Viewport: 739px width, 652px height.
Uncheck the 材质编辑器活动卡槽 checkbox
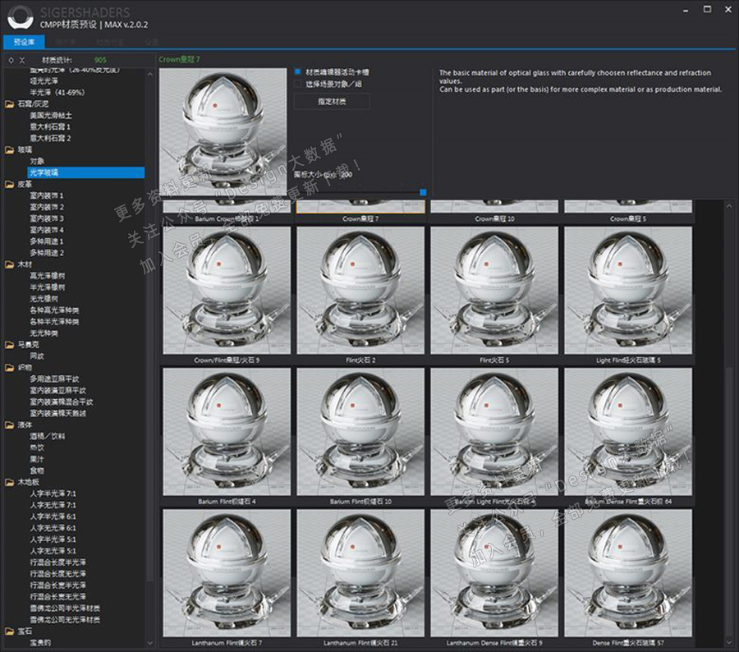(x=298, y=72)
